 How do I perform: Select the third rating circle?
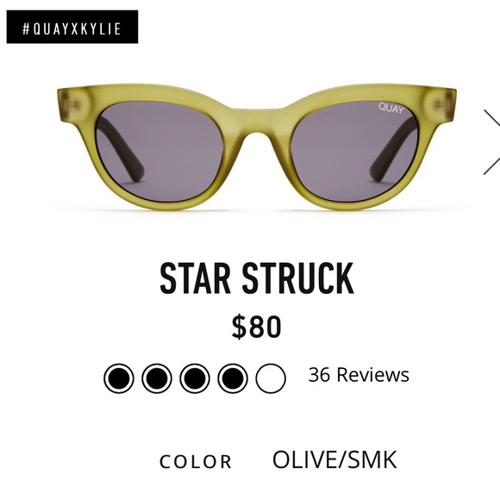[195, 378]
